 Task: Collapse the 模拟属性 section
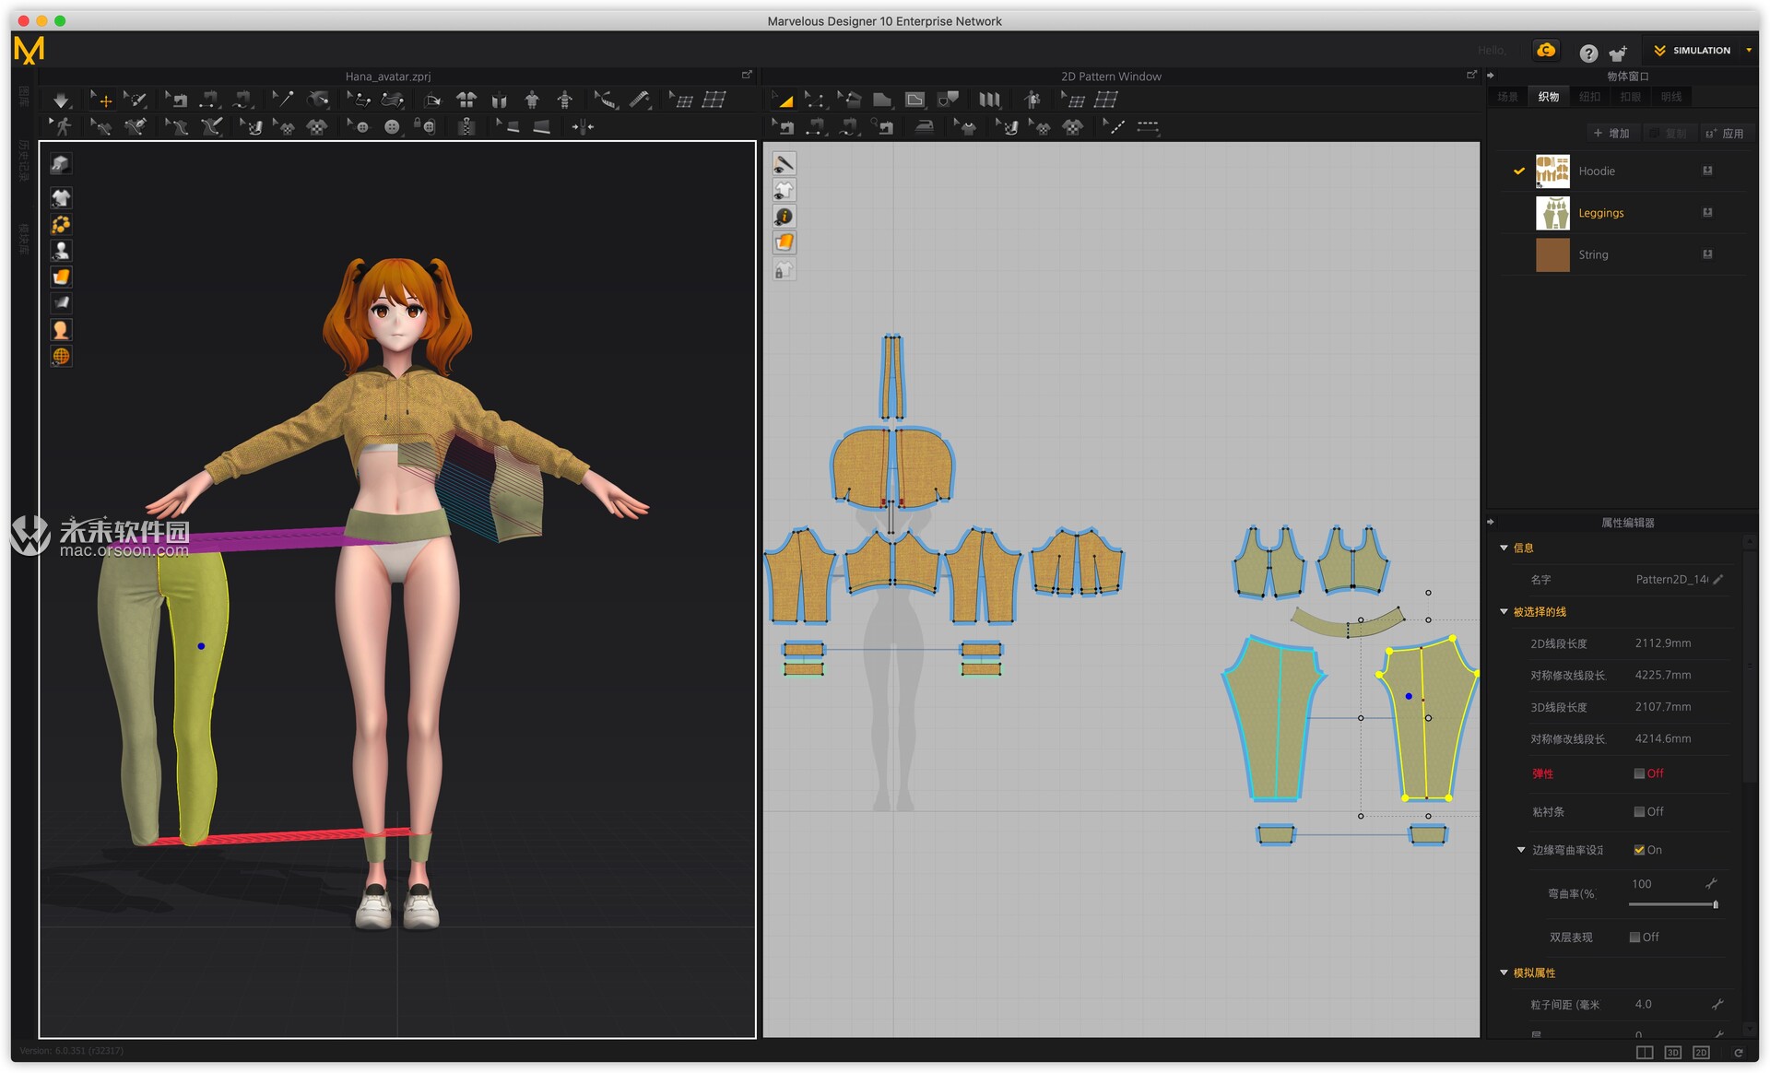(x=1504, y=973)
